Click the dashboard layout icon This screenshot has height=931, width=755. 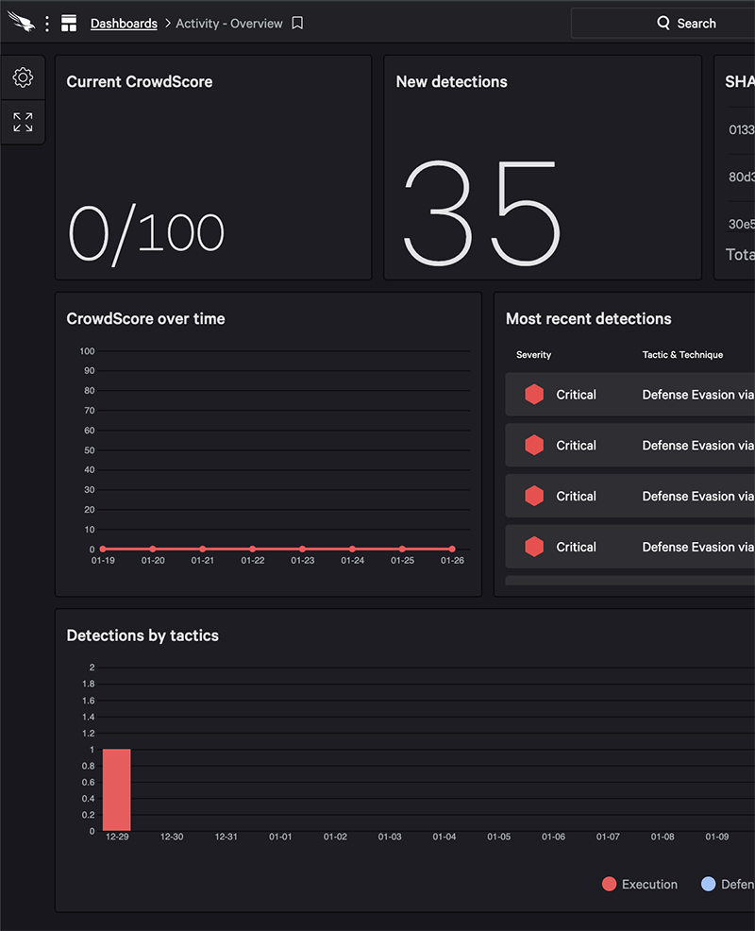coord(69,24)
